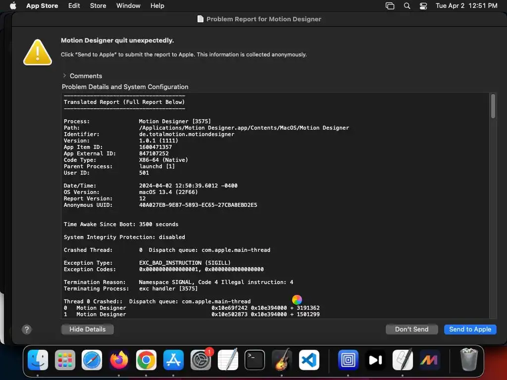The height and width of the screenshot is (380, 507).
Task: Open the Script Editor dock icon
Action: click(403, 360)
